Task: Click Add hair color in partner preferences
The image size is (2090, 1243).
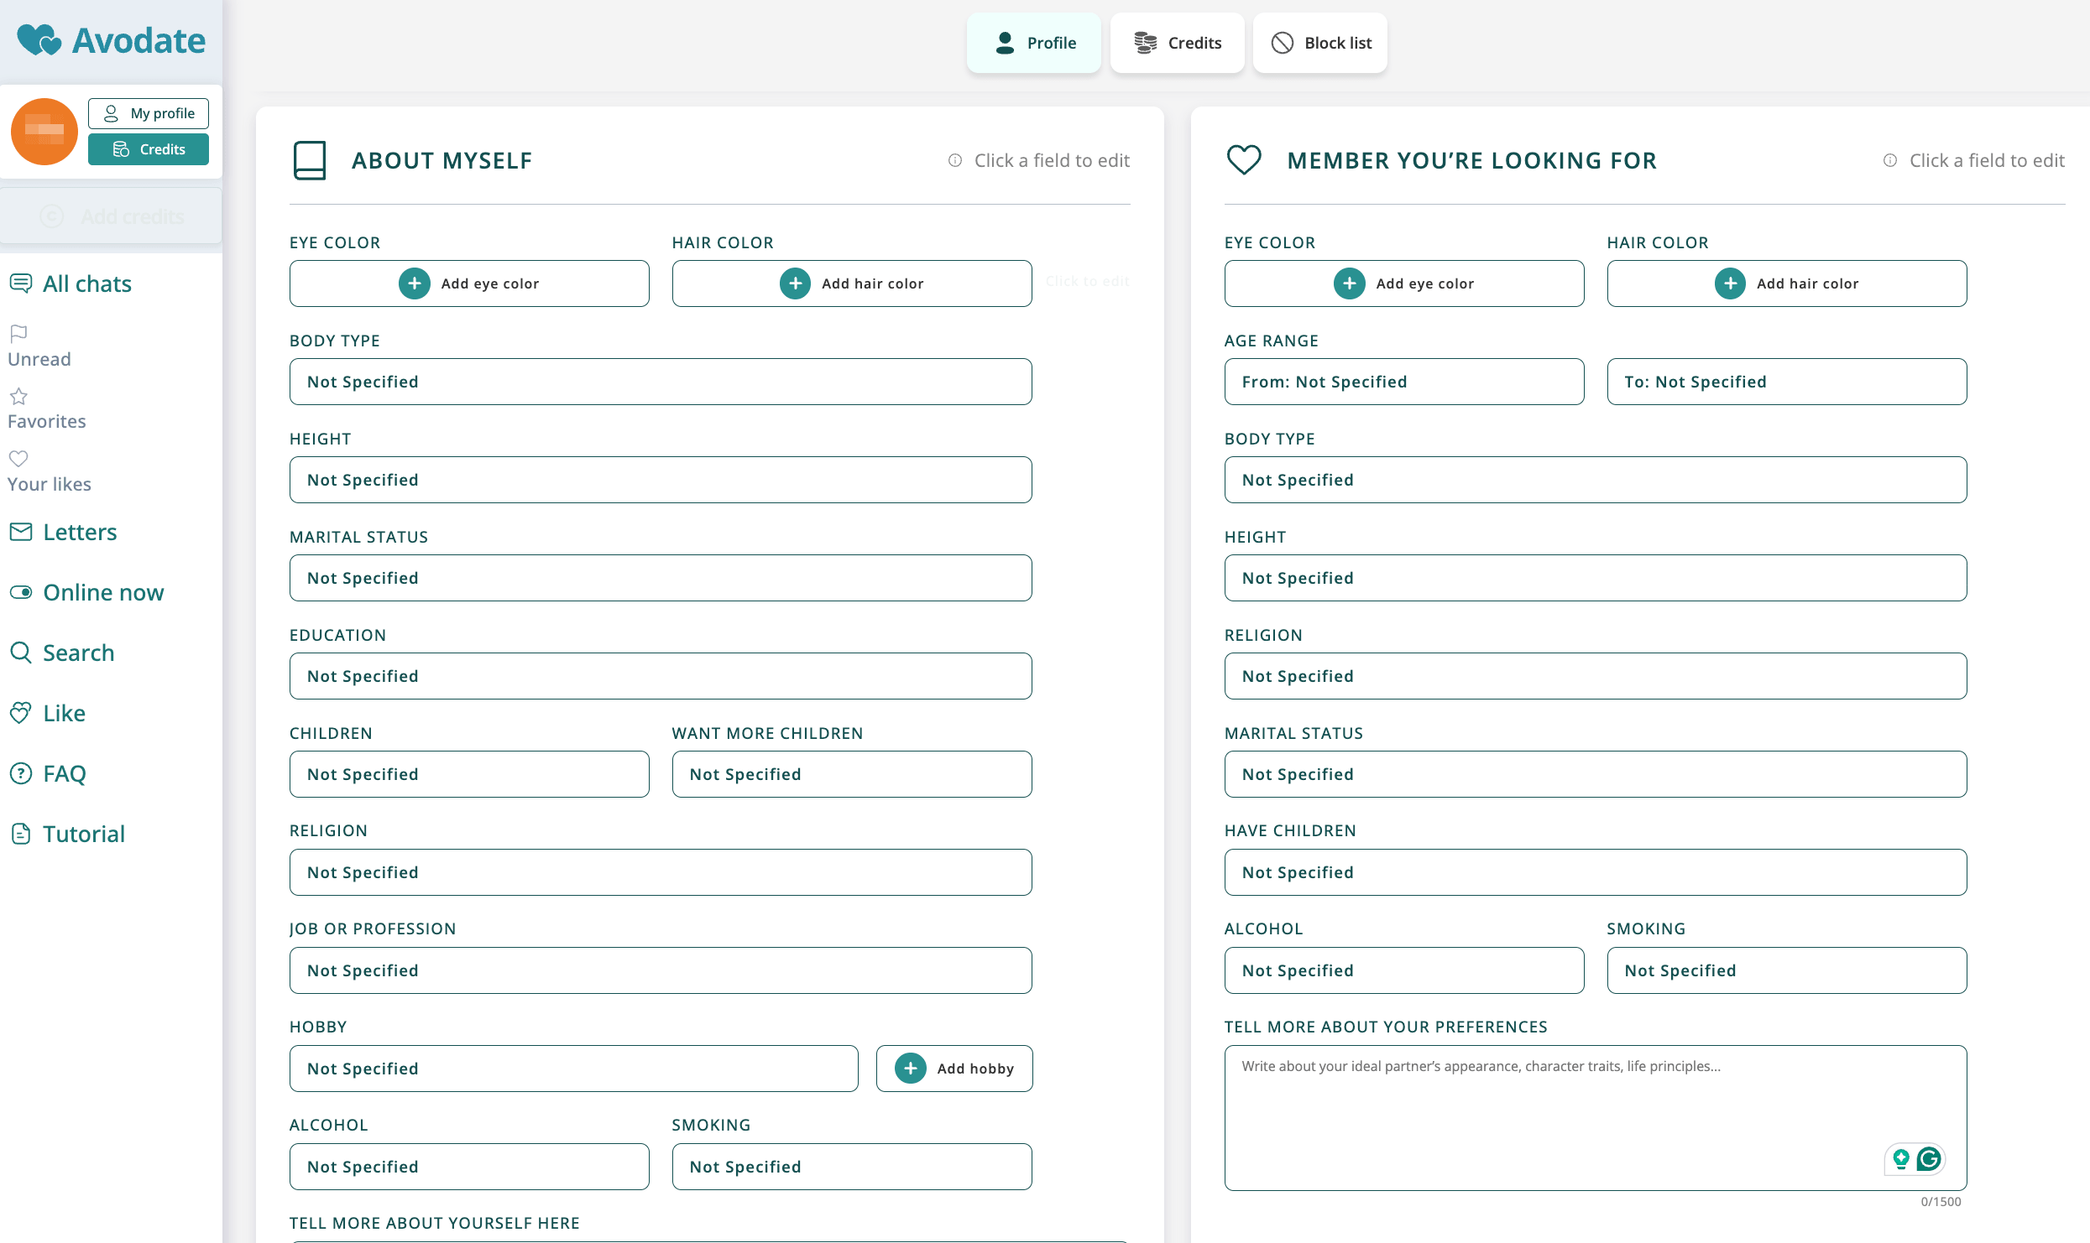Action: [x=1787, y=283]
